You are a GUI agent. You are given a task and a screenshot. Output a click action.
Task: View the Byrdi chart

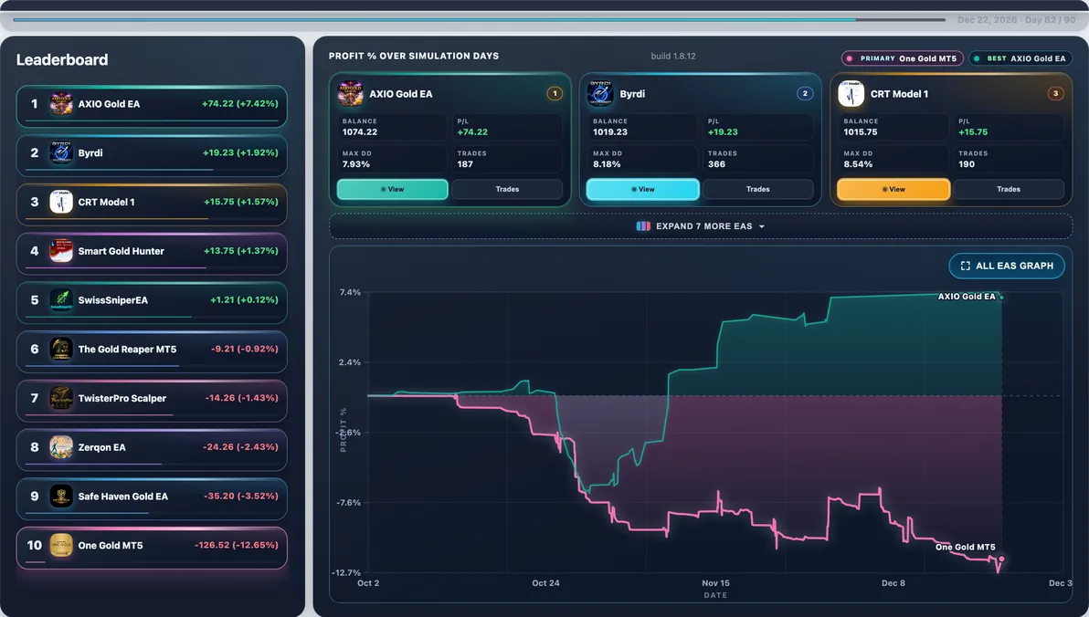642,190
